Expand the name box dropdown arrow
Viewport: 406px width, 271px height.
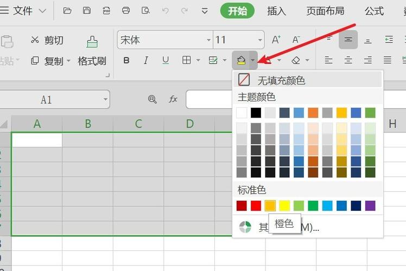tap(105, 99)
